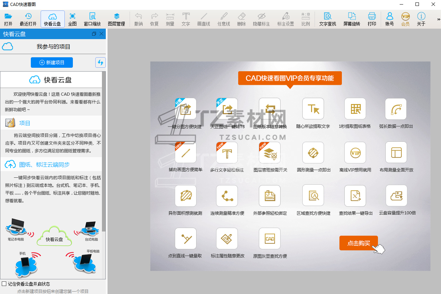Select the 辅助画图方便简单 feature icon
The width and height of the screenshot is (441, 294).
click(x=186, y=152)
